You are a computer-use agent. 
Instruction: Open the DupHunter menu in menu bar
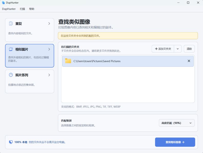[x=9, y=9]
